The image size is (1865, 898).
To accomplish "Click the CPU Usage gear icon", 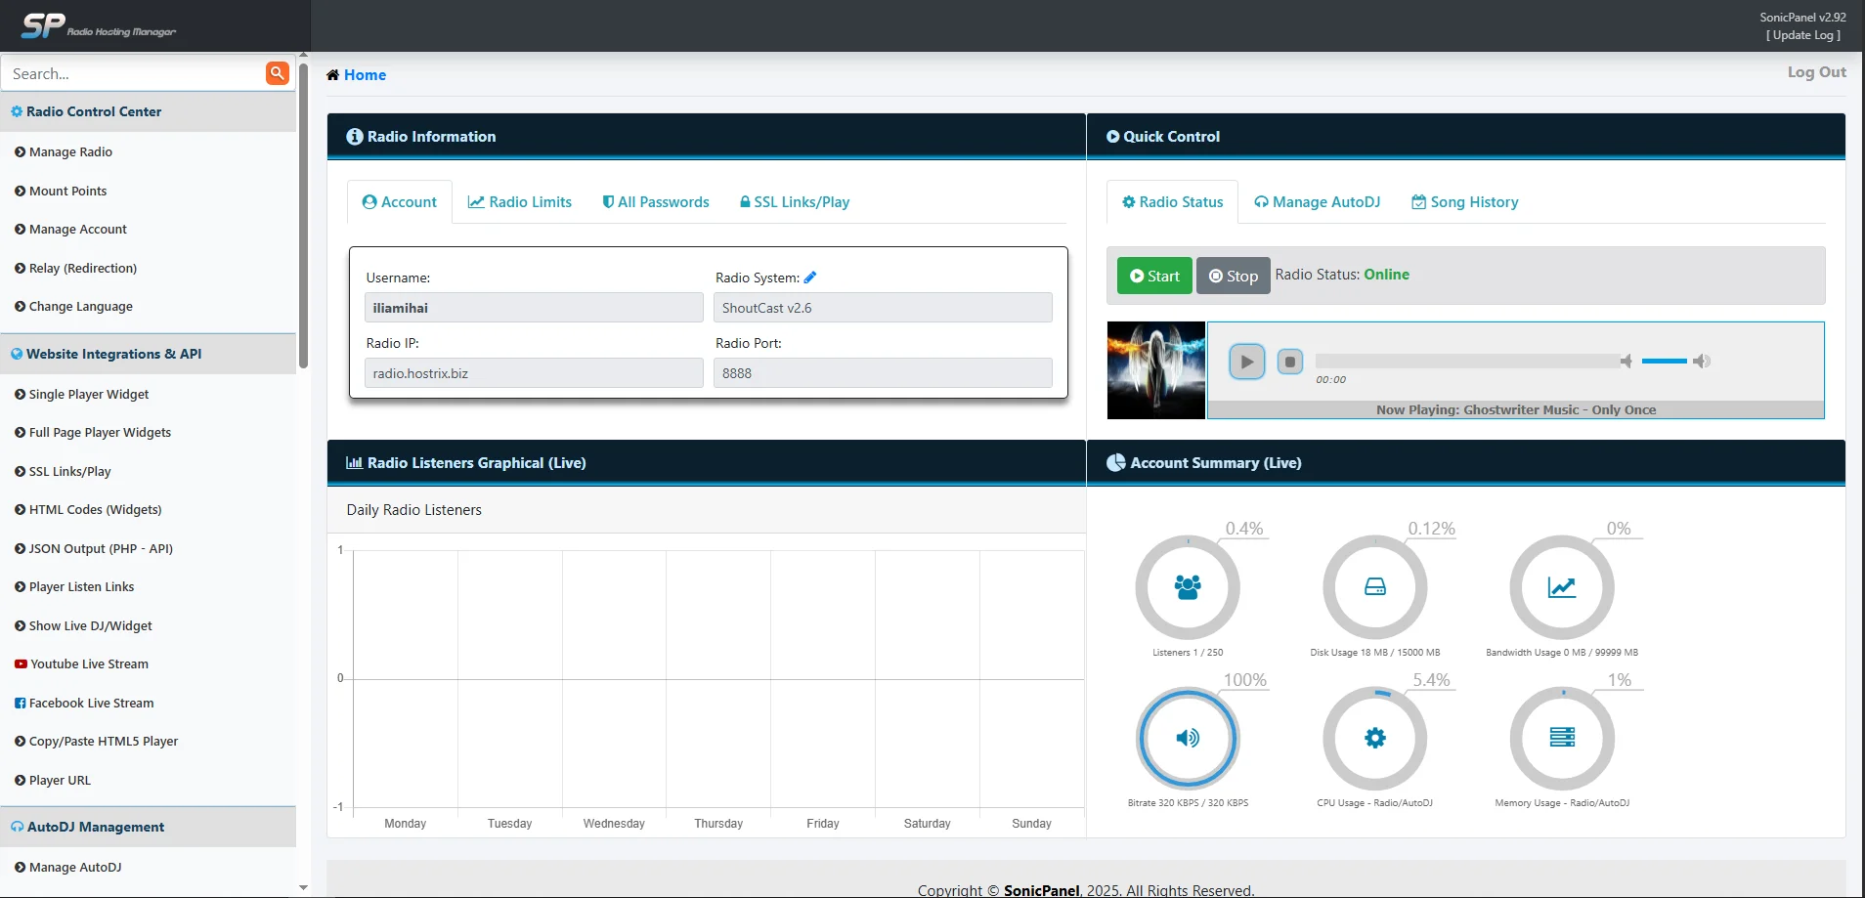I will pyautogui.click(x=1374, y=738).
